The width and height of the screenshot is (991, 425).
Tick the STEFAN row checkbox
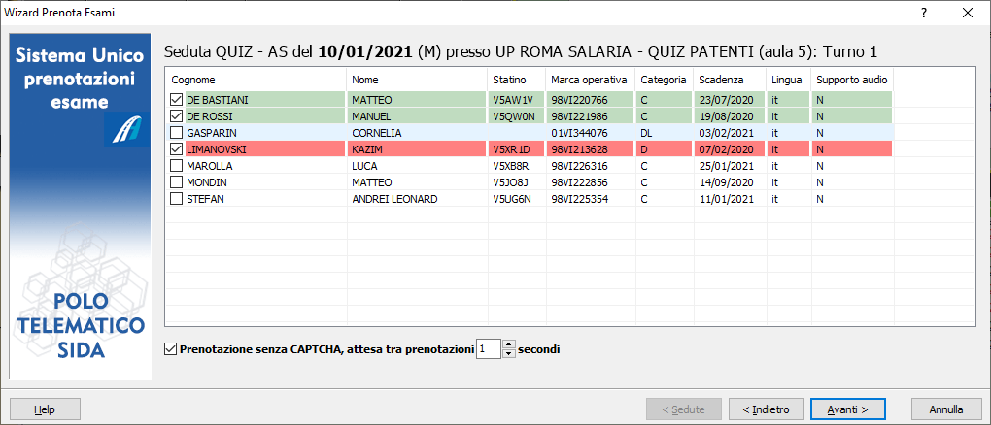176,198
